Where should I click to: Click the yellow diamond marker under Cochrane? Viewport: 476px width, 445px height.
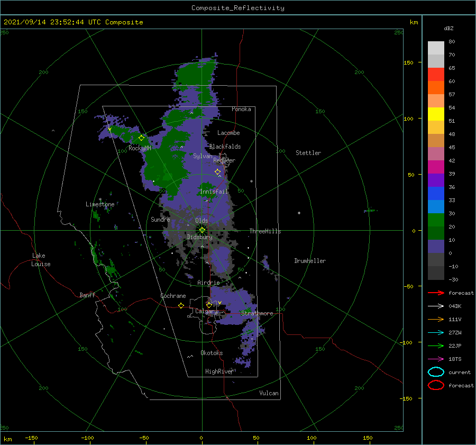[181, 306]
